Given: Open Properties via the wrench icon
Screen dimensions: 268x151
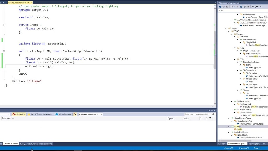Looking at the screenshot, I should tap(257, 7).
